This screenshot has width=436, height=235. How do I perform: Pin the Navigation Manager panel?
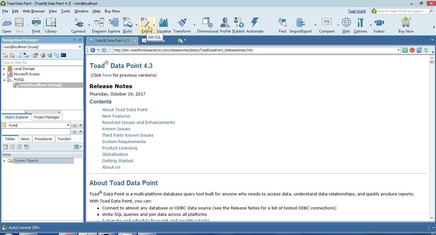(x=74, y=40)
